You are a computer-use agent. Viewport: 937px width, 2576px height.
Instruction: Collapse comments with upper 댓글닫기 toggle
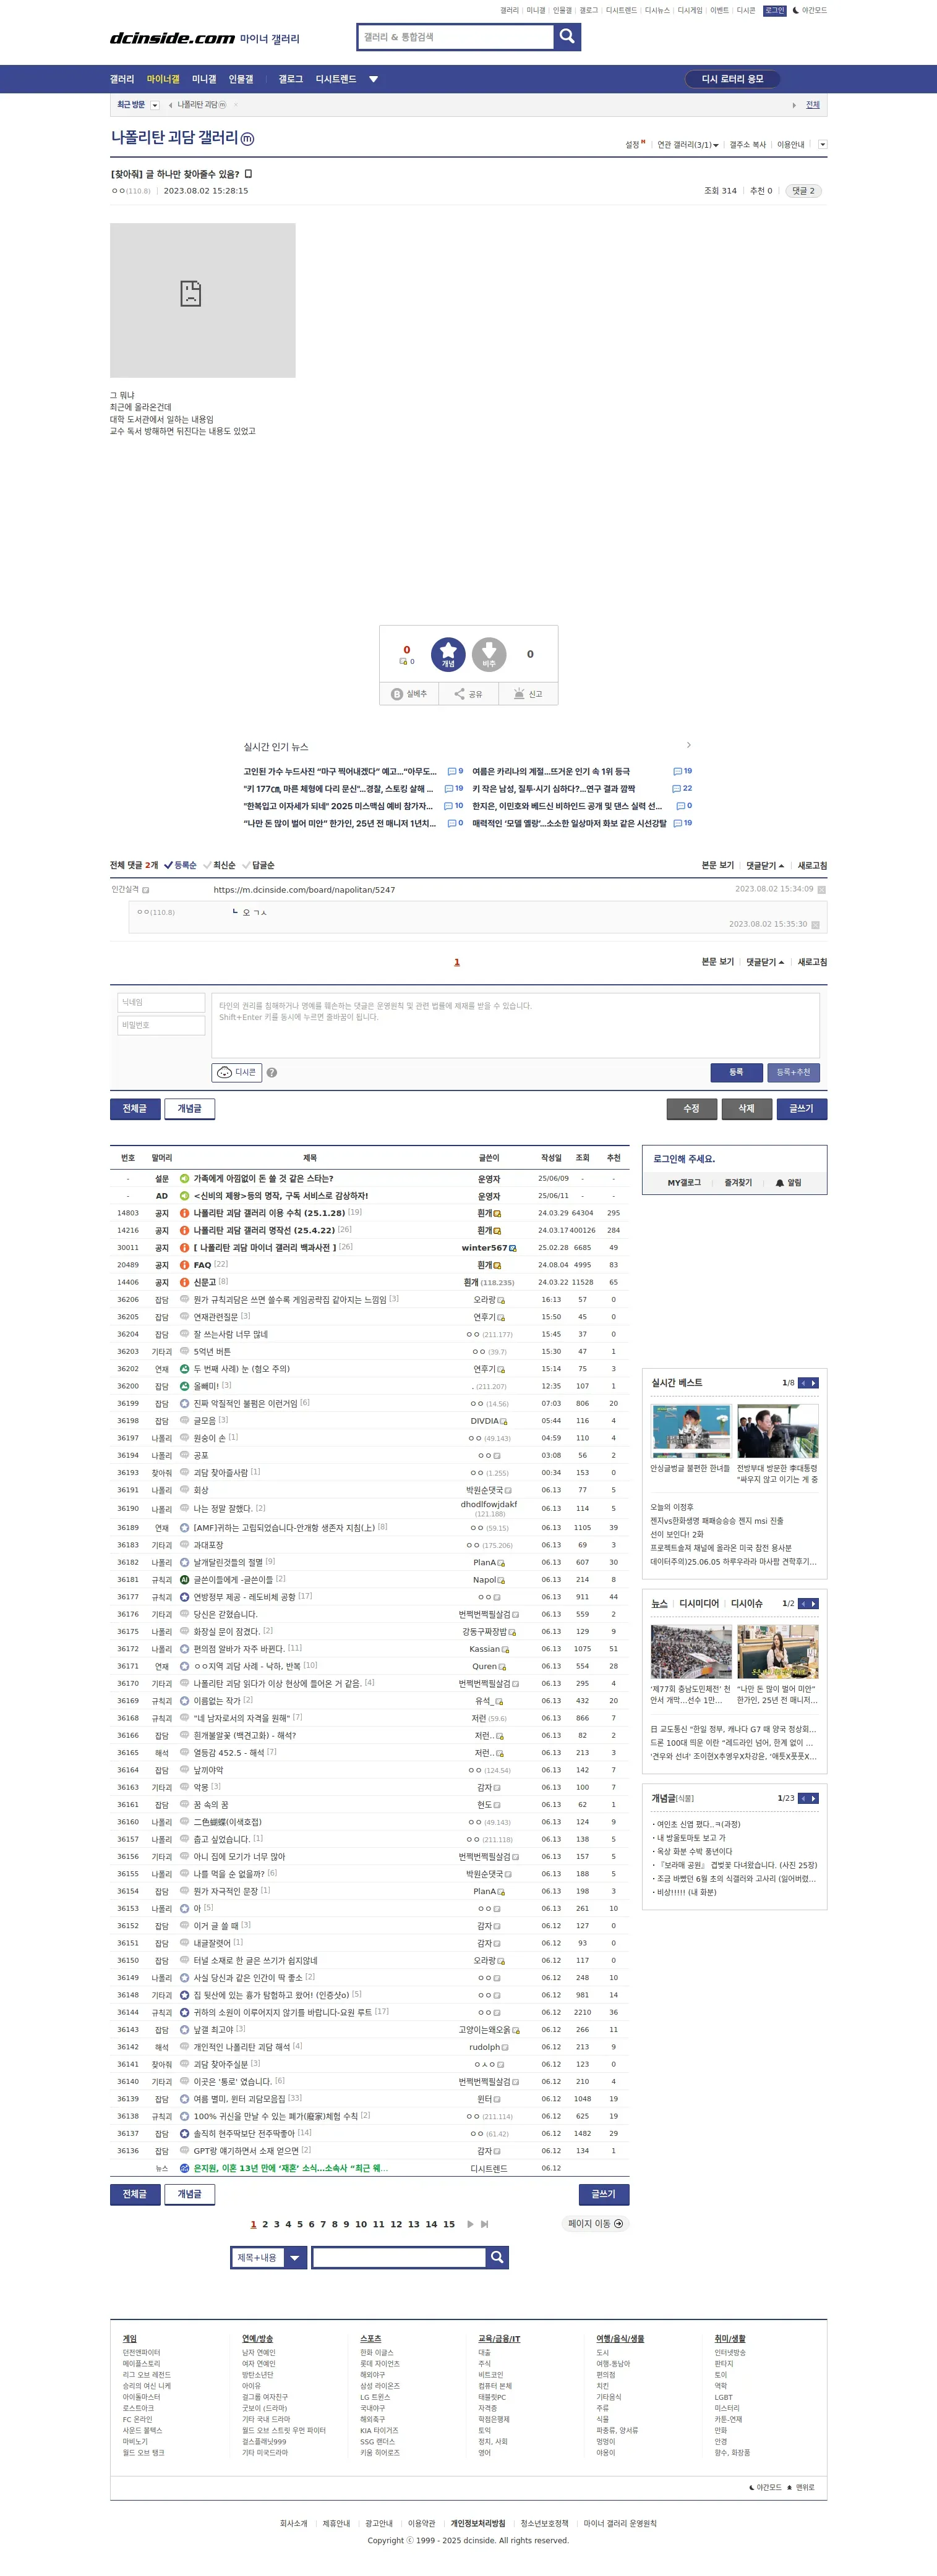tap(765, 865)
